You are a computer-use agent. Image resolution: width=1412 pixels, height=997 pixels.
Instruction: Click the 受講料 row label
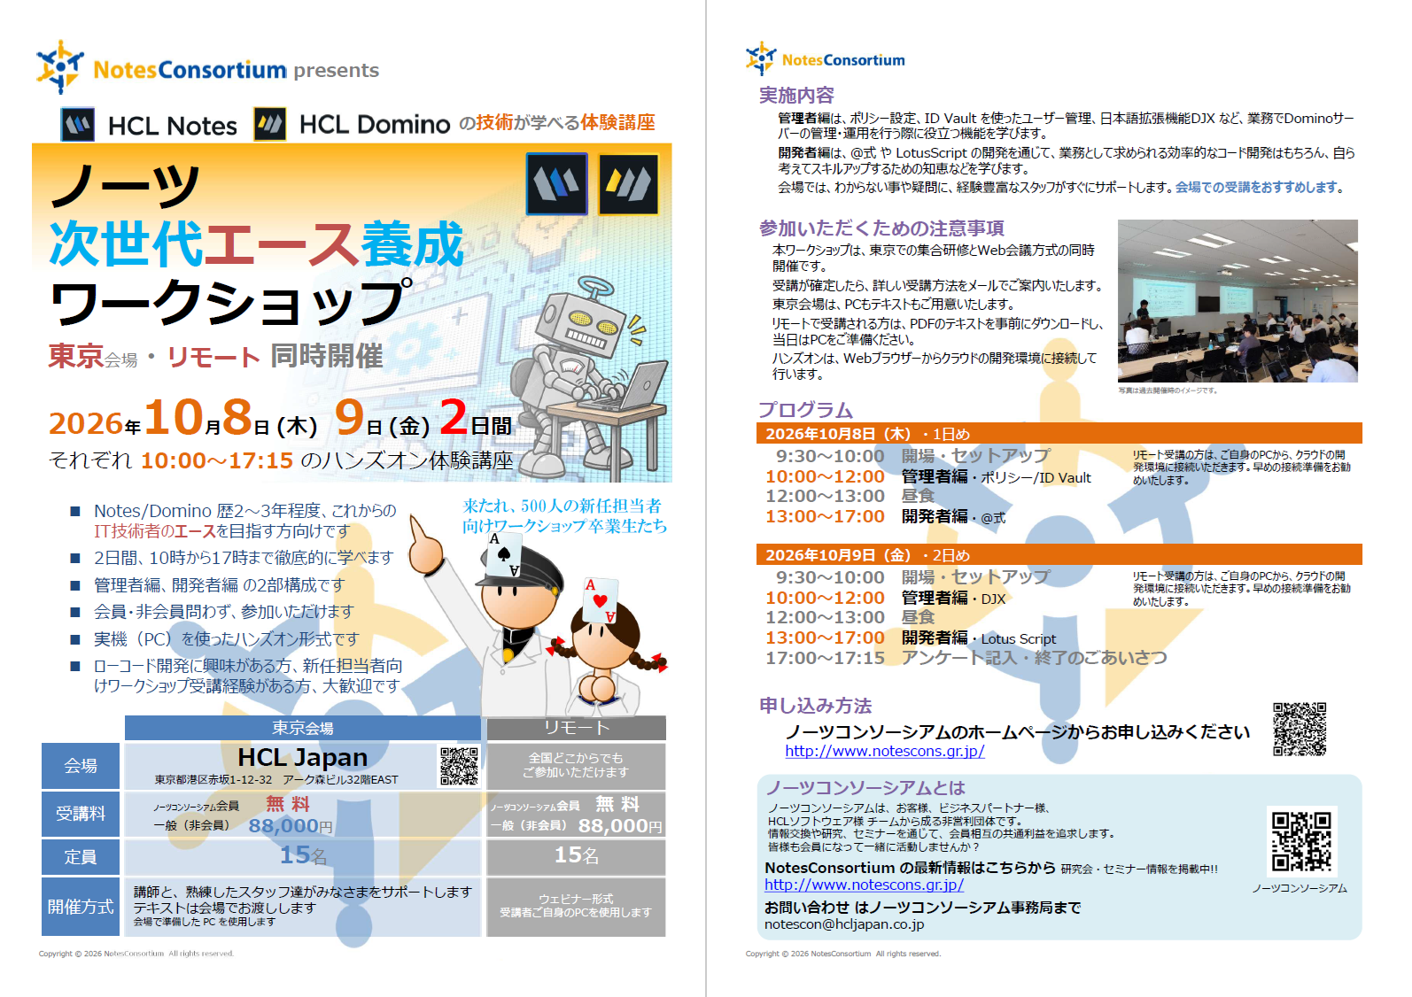(x=81, y=814)
